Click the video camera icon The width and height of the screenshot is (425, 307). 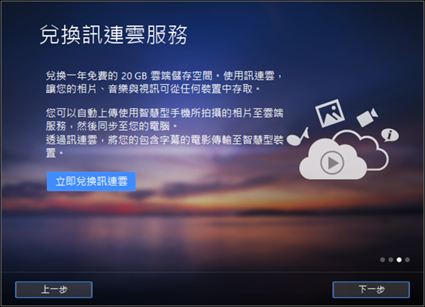click(x=367, y=117)
